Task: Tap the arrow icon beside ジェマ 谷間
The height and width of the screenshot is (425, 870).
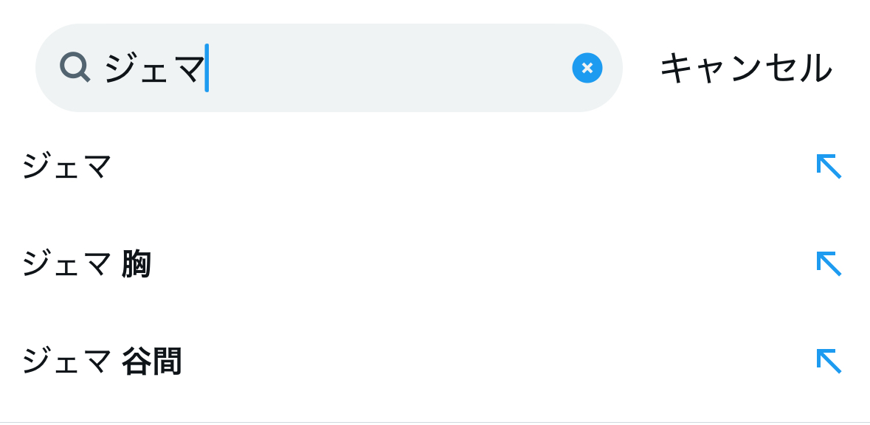Action: pos(829,361)
